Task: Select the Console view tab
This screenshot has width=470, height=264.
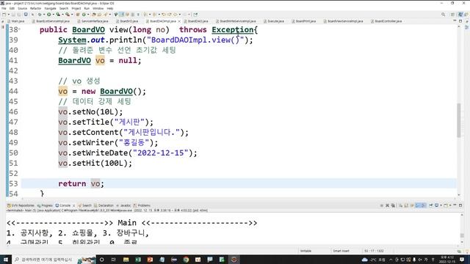Action: pos(63,205)
